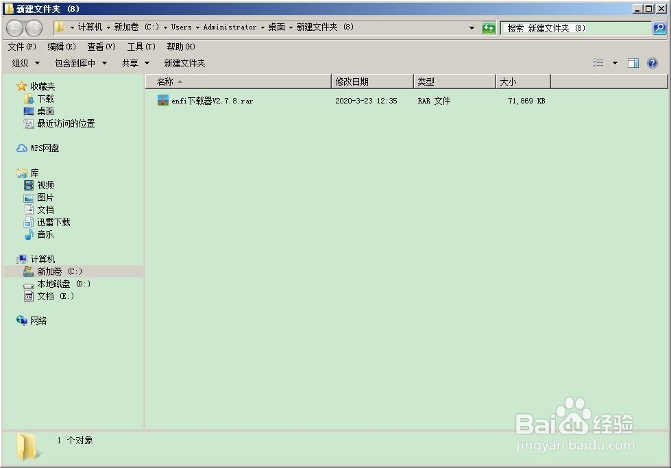Expand the arrow after Administrator in address bar

click(x=263, y=27)
